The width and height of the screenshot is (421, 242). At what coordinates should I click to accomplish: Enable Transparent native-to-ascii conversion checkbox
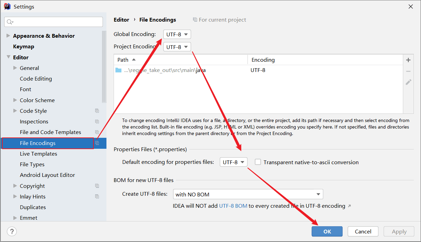click(258, 162)
